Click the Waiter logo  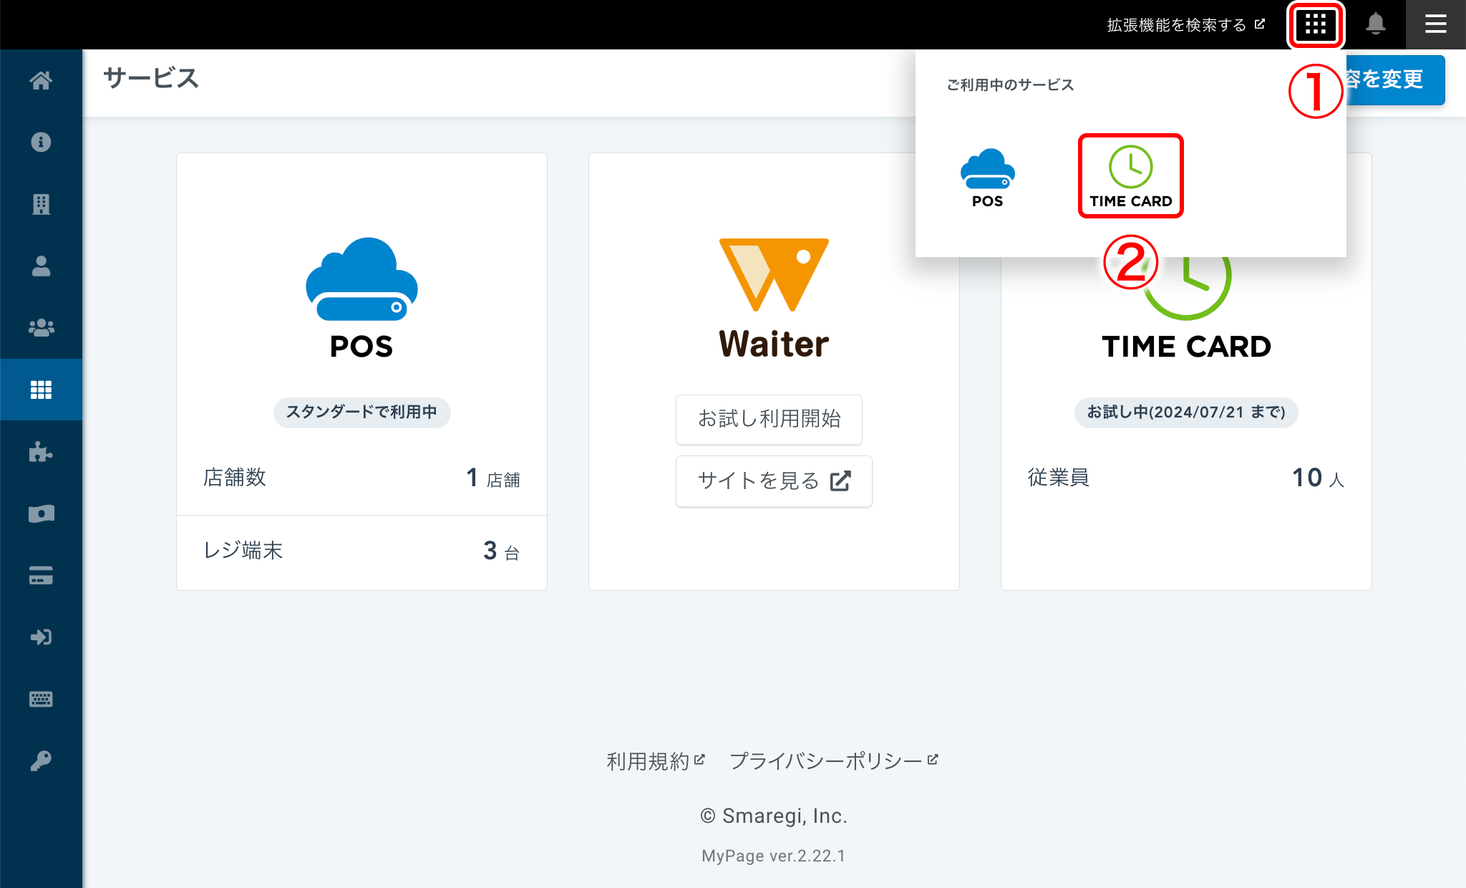pos(774,298)
